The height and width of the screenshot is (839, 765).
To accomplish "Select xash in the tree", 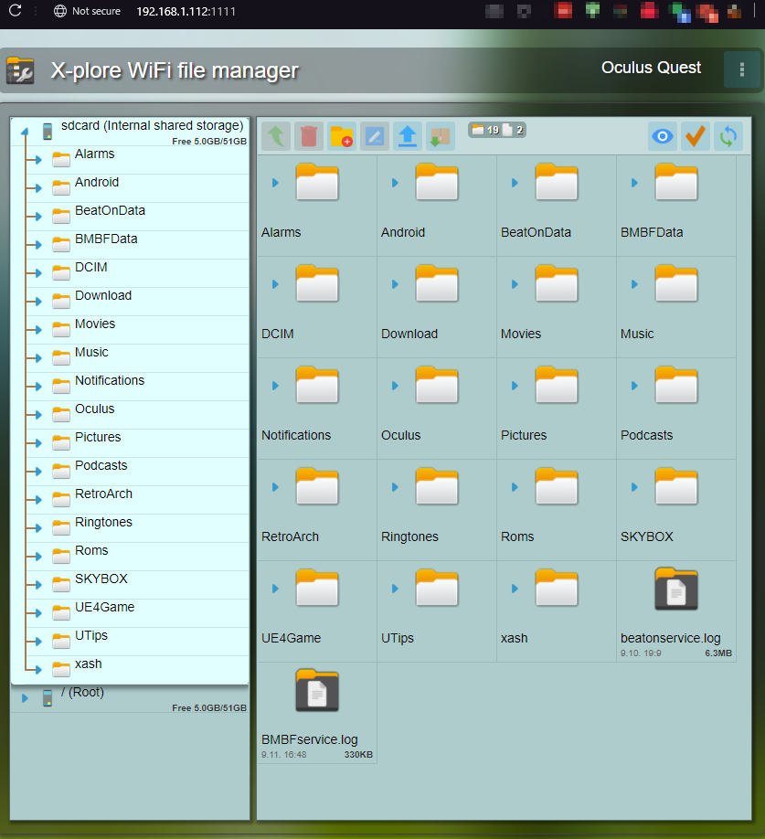I will click(89, 664).
